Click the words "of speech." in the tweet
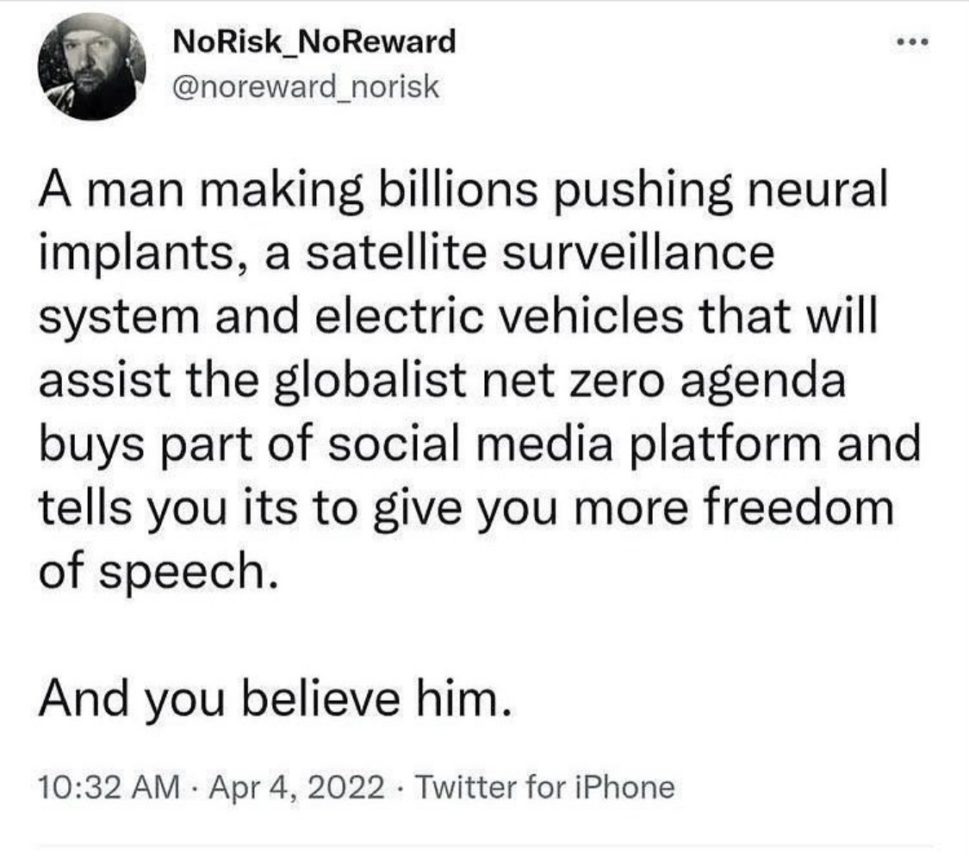The height and width of the screenshot is (856, 969). click(158, 569)
